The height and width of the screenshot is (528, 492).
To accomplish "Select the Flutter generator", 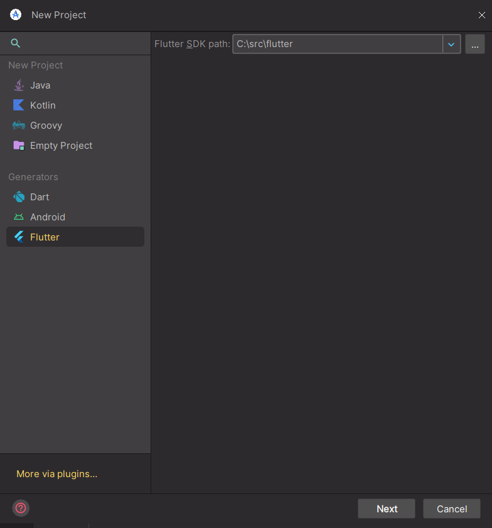I will (x=75, y=237).
